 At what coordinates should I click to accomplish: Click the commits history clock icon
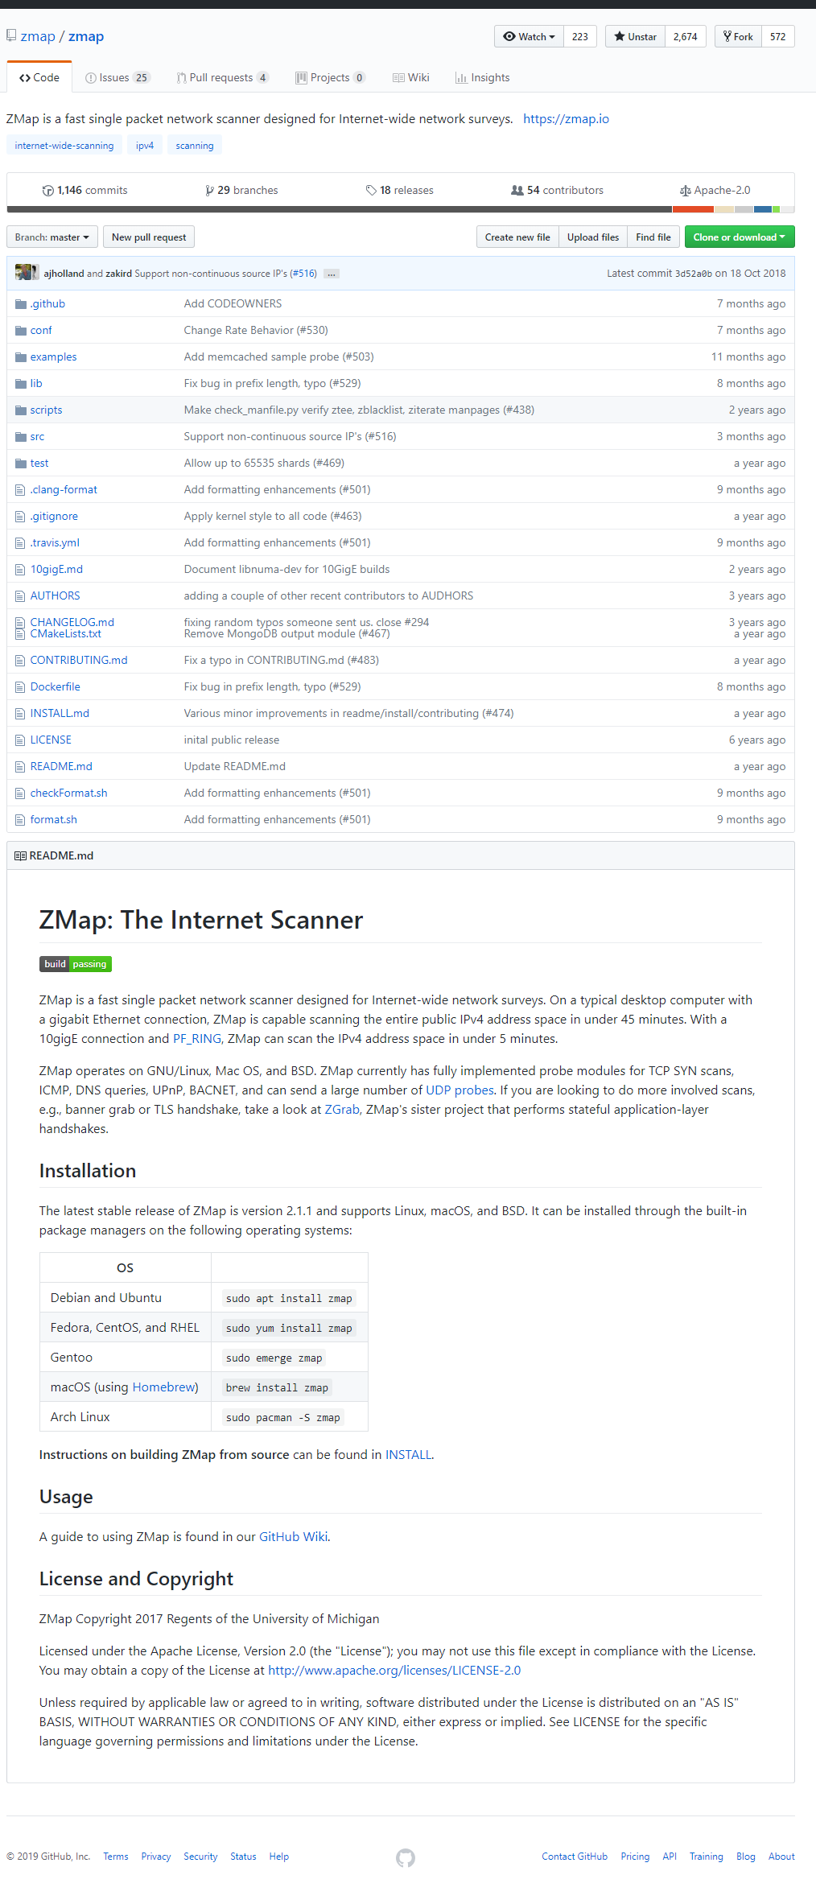tap(48, 191)
